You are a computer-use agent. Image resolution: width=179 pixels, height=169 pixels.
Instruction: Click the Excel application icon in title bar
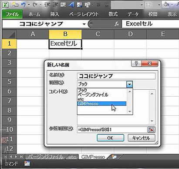click(6, 5)
